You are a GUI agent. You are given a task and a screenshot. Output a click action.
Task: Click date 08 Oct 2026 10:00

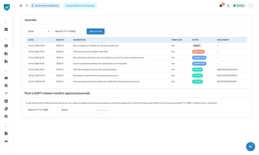point(37,76)
